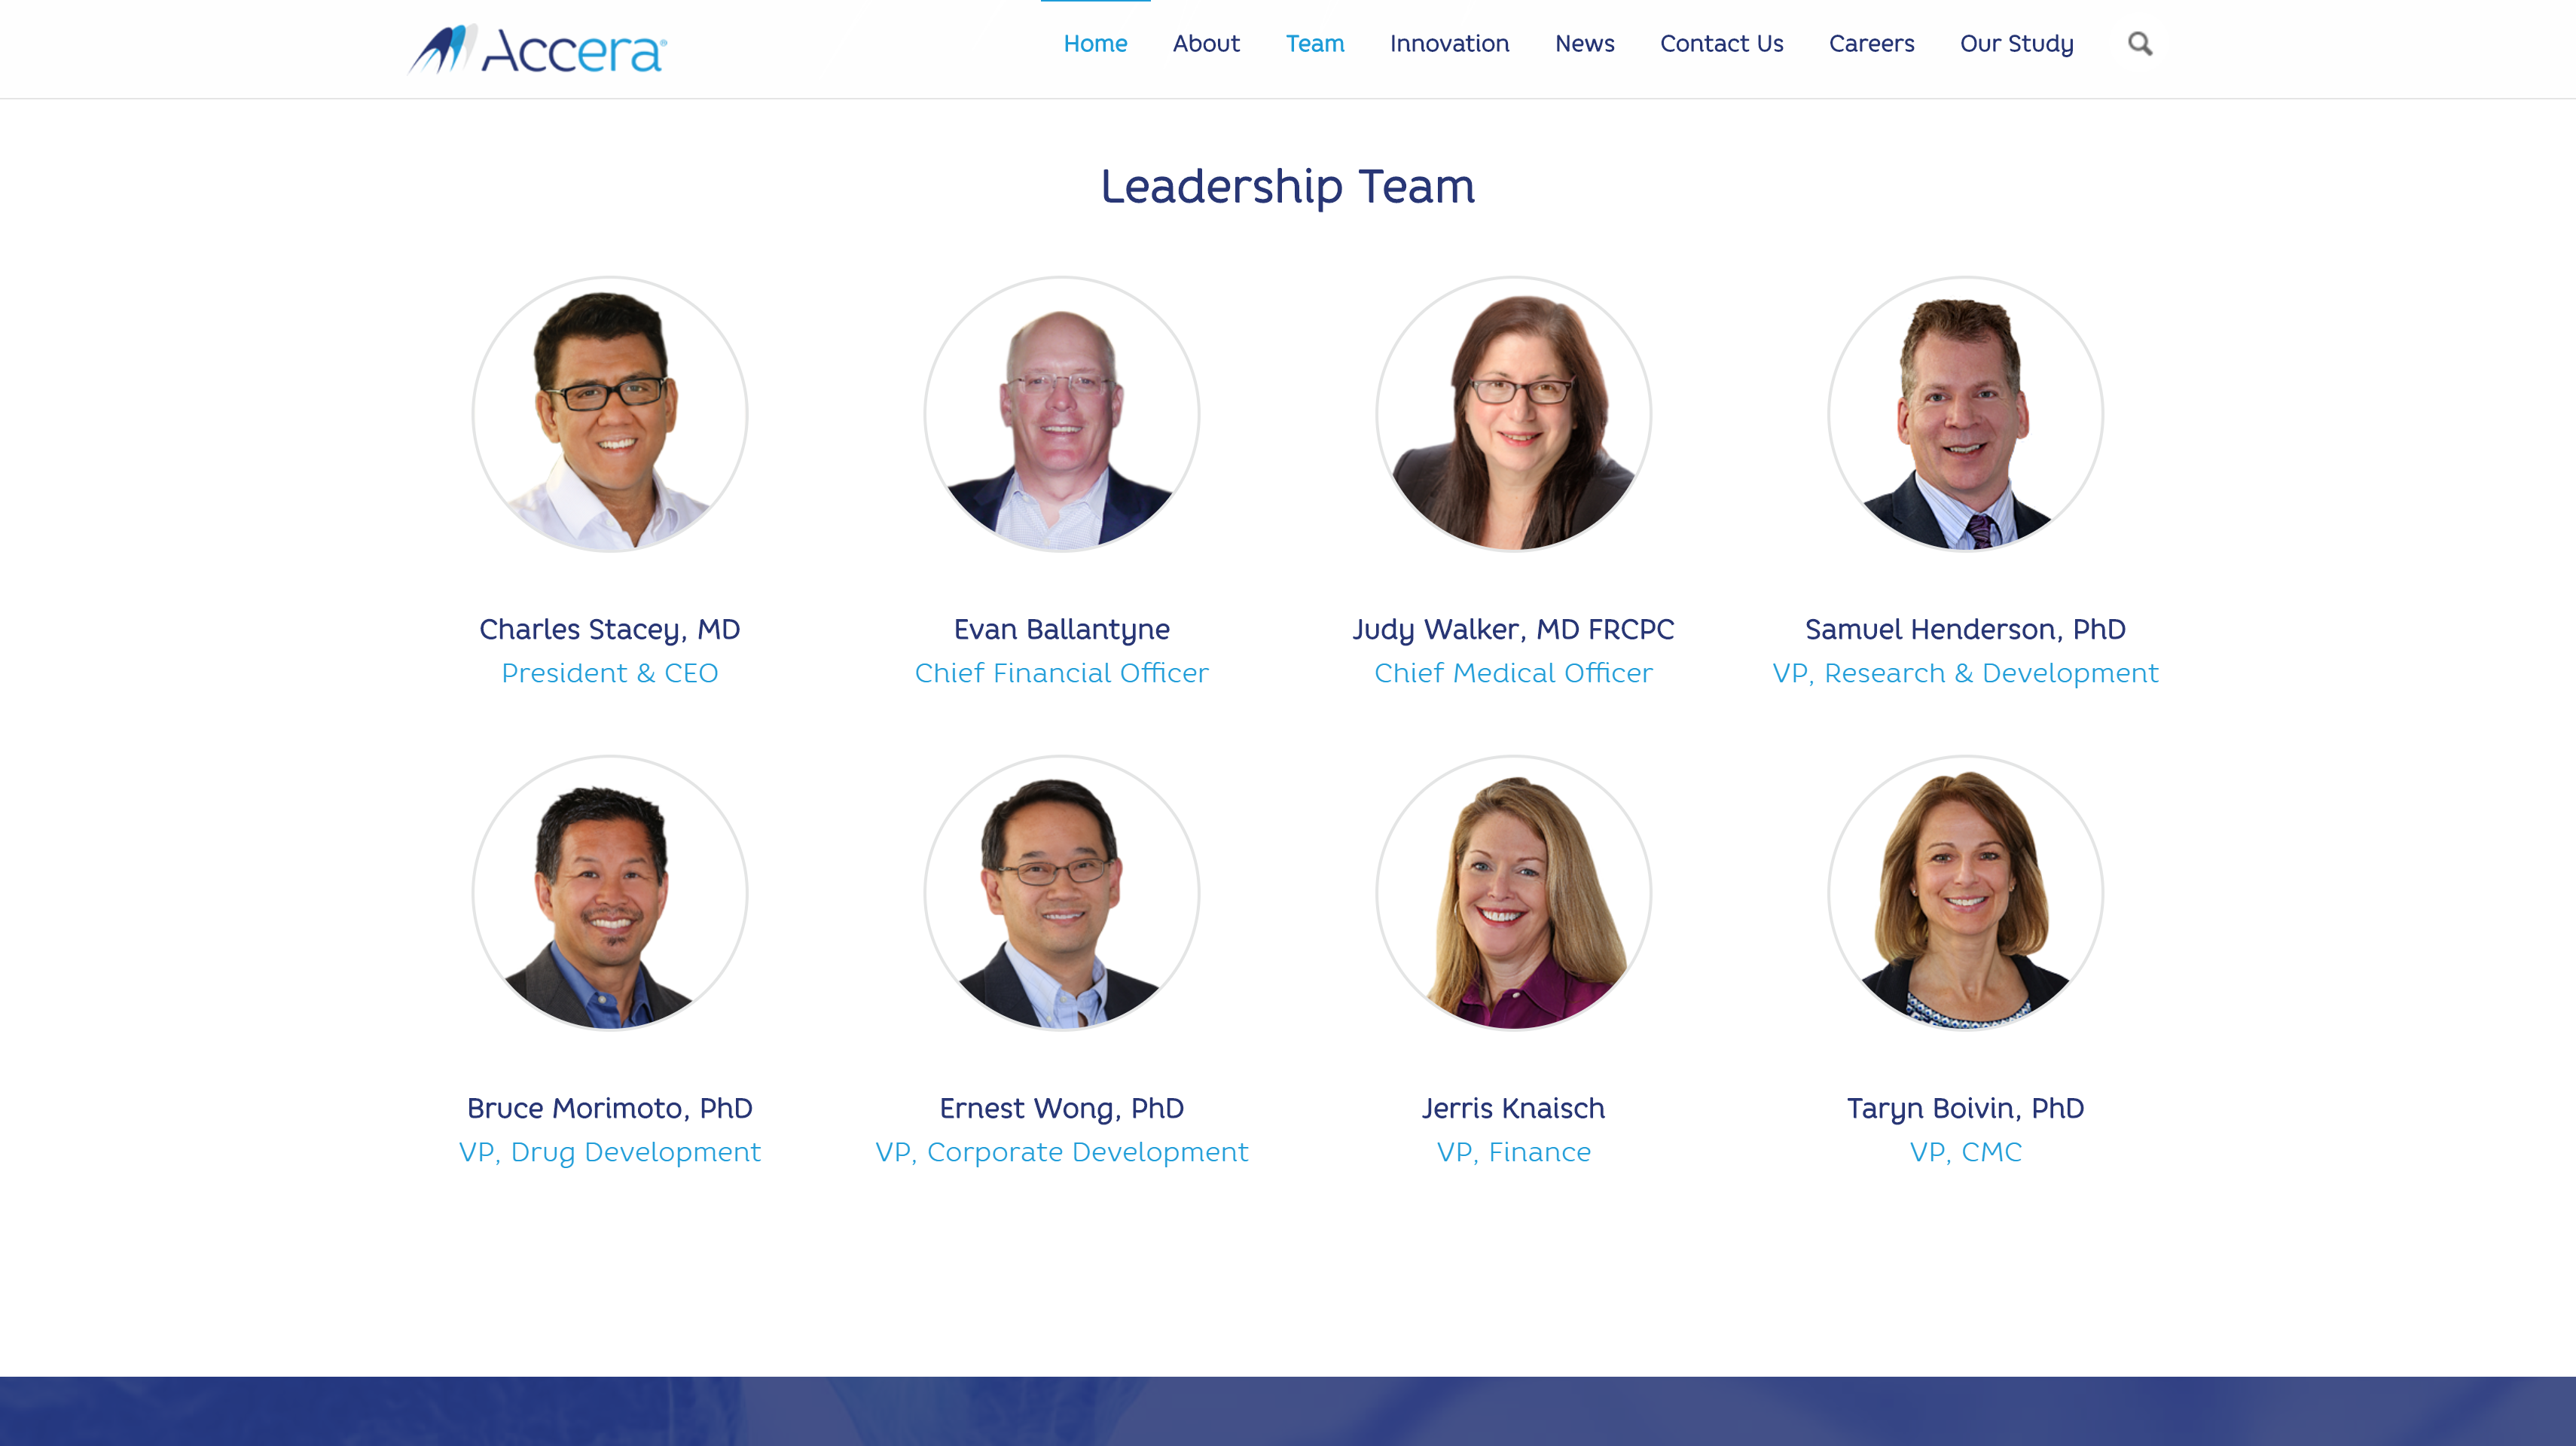Navigate to Careers

pos(1871,44)
